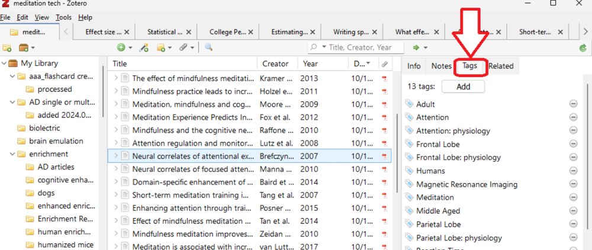Close the College Pe... tab
This screenshot has width=592, height=250.
pos(250,32)
